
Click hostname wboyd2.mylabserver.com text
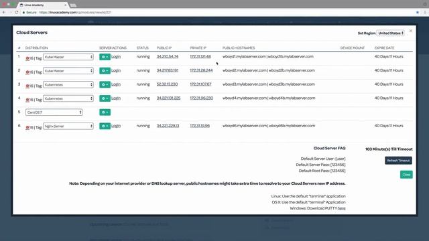244,70
